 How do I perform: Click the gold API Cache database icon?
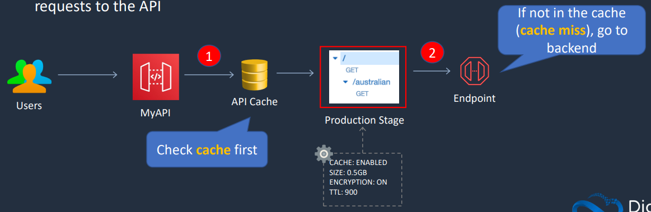[x=255, y=76]
